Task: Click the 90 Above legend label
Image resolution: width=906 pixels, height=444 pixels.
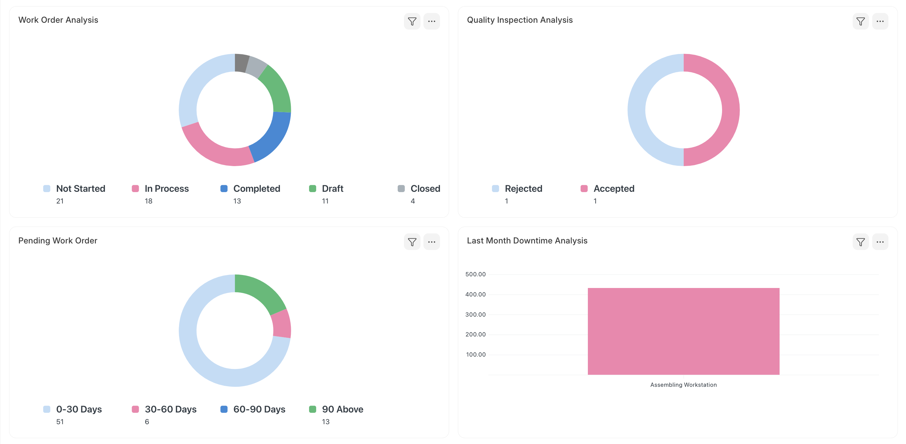Action: 342,409
